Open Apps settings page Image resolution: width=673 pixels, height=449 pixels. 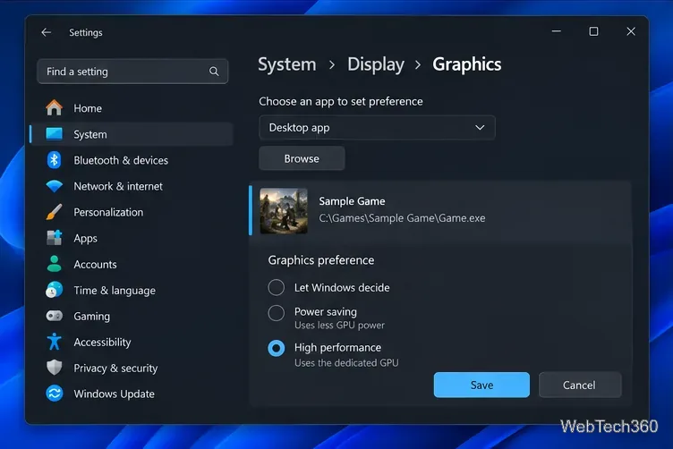[x=132, y=238]
